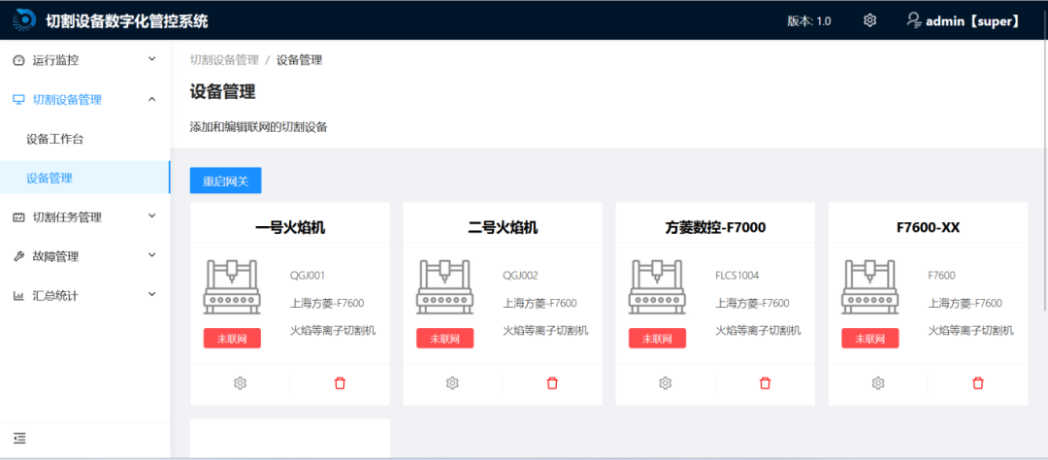
Task: Expand the 汇总统计 menu chevron
Action: pos(151,294)
